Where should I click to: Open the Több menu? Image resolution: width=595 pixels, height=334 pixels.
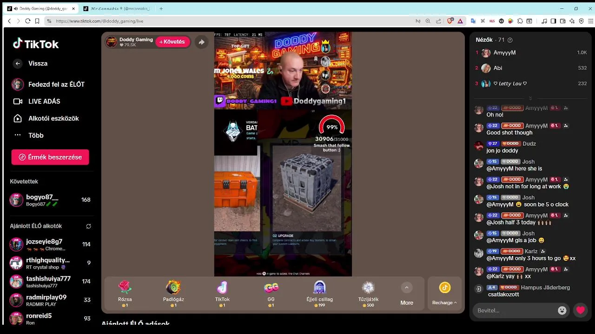[28, 135]
